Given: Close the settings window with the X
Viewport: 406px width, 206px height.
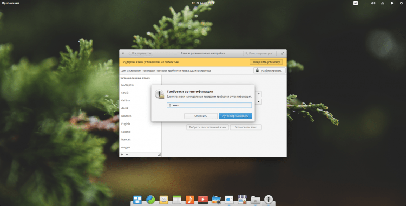Looking at the screenshot, I should tap(123, 53).
